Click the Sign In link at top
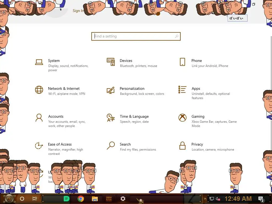272x204 pixels. click(78, 11)
